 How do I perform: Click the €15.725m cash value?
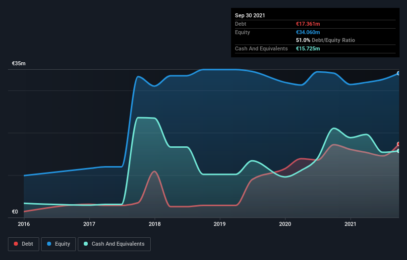point(308,48)
